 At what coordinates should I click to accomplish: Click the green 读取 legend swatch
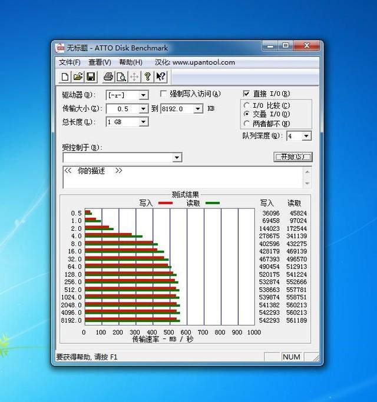213,203
